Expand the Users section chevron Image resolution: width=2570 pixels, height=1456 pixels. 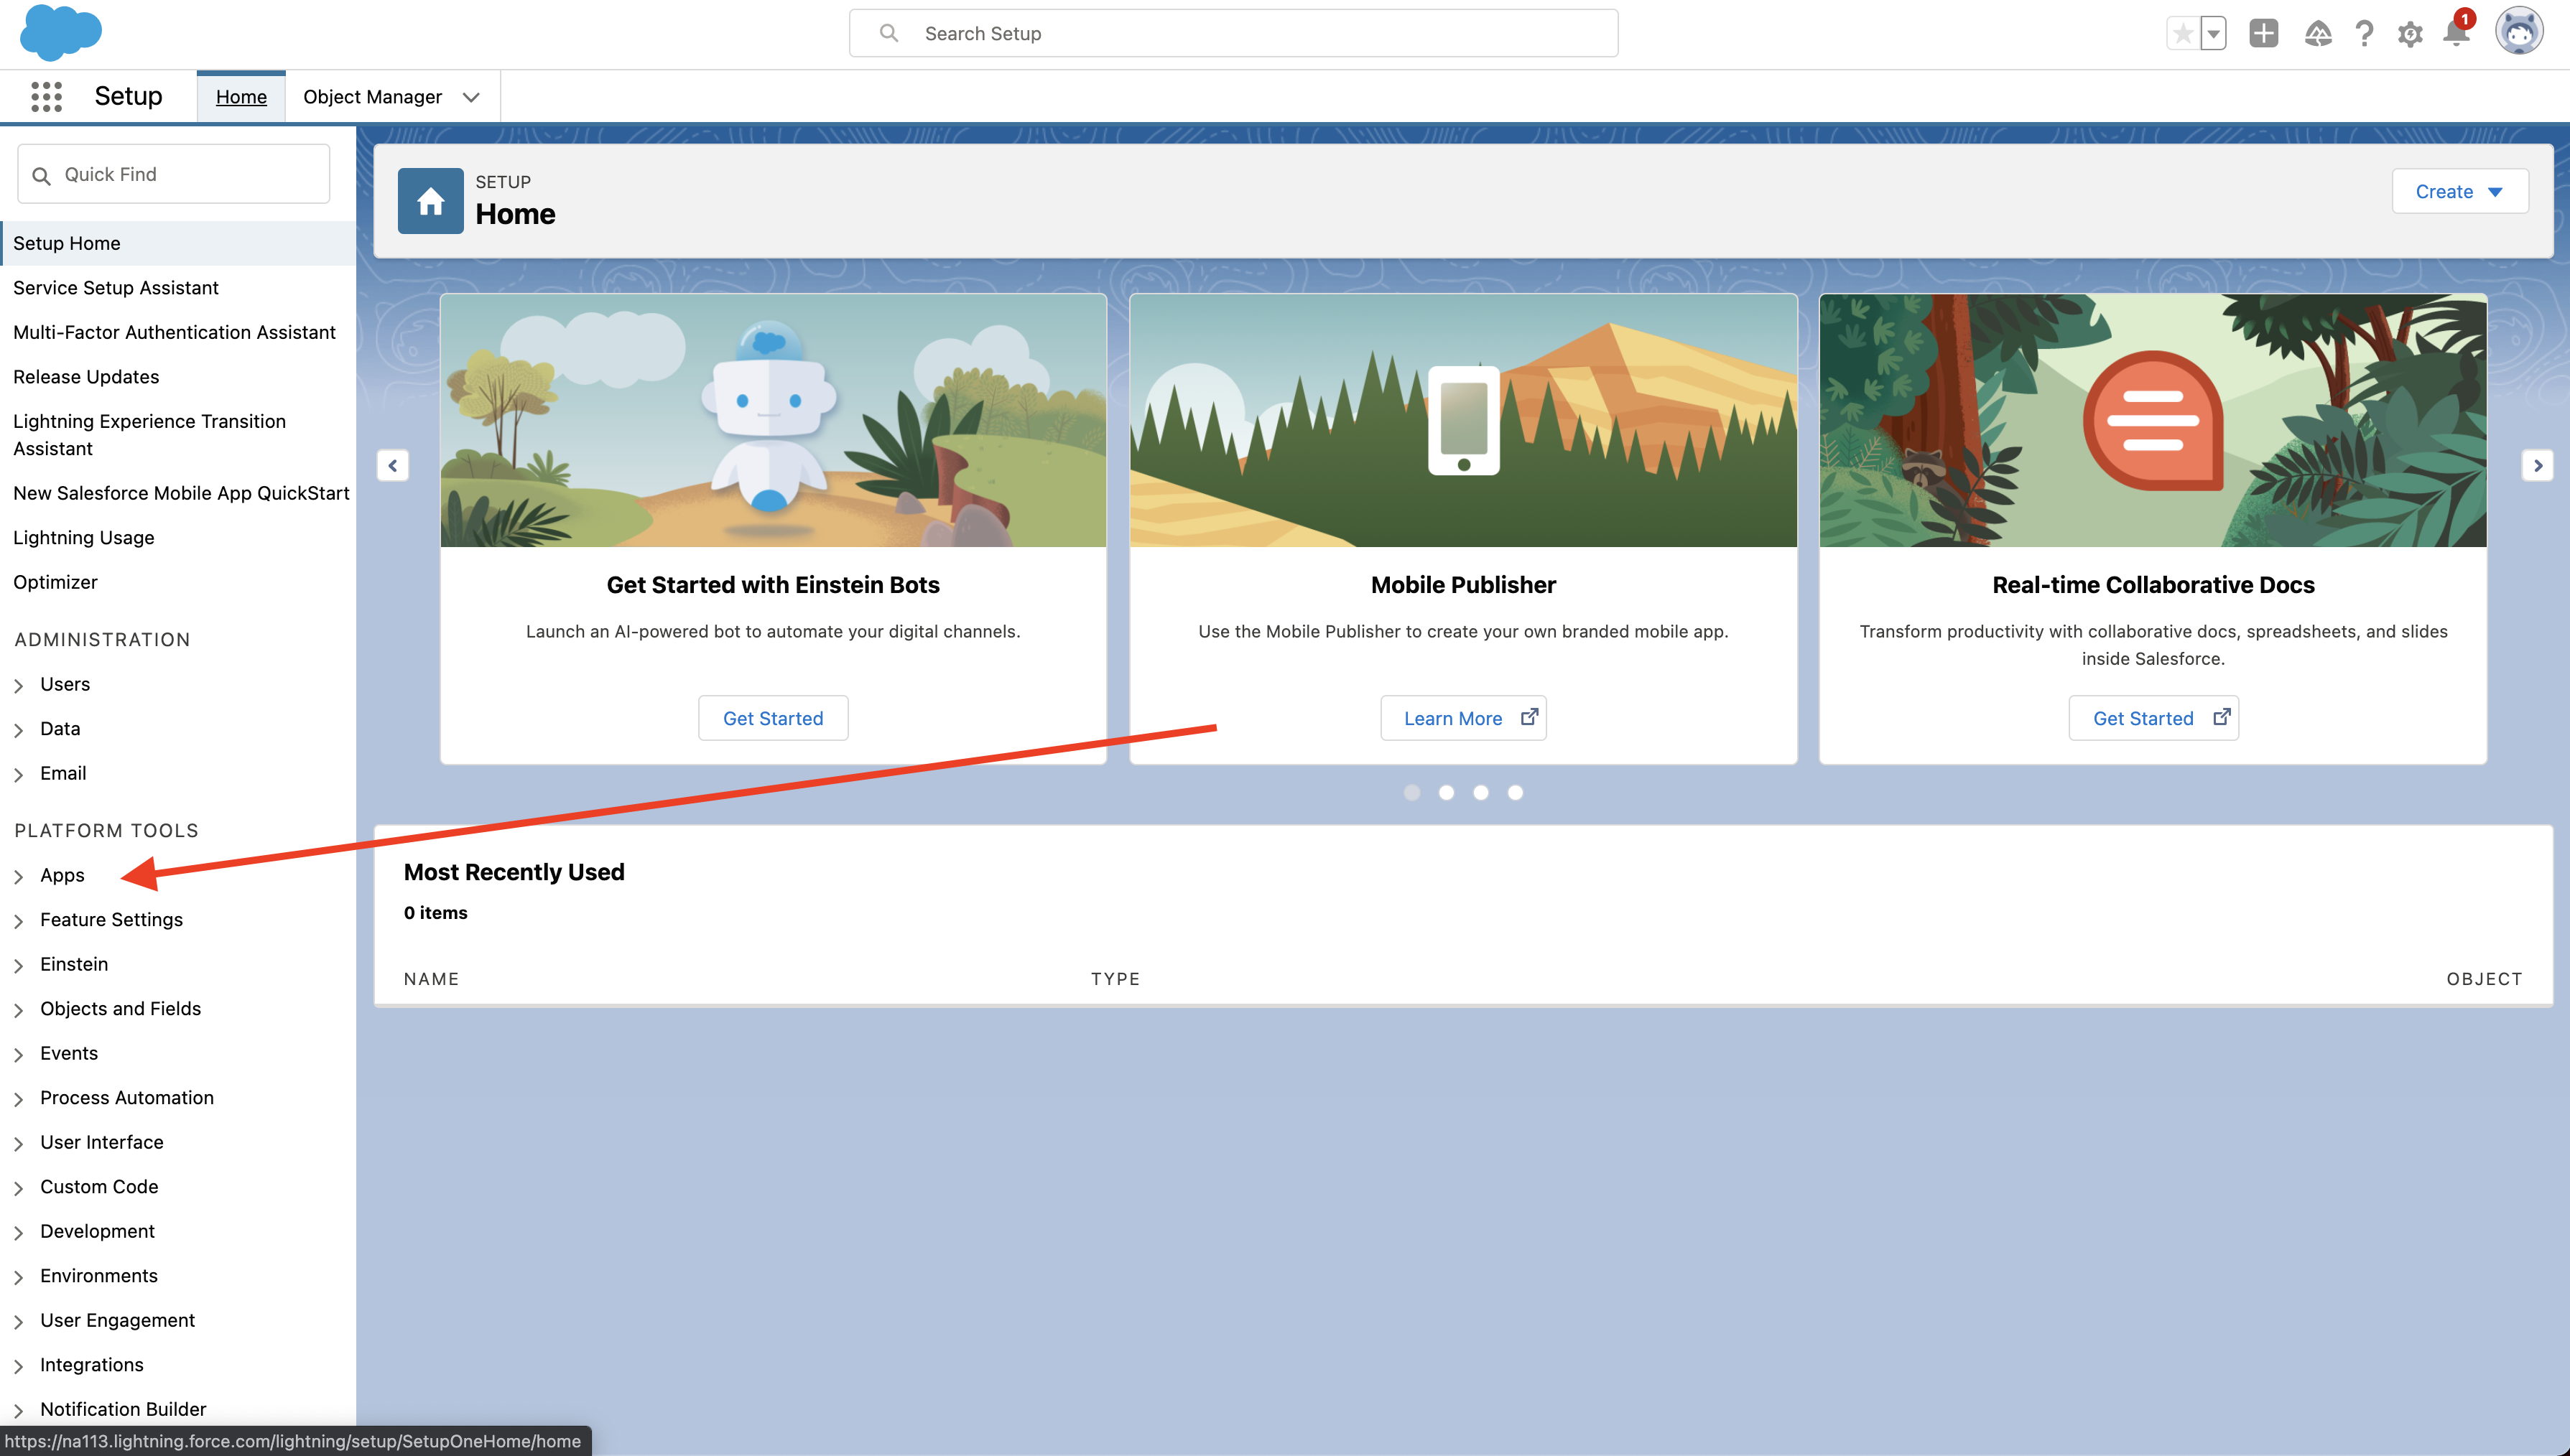[x=18, y=685]
